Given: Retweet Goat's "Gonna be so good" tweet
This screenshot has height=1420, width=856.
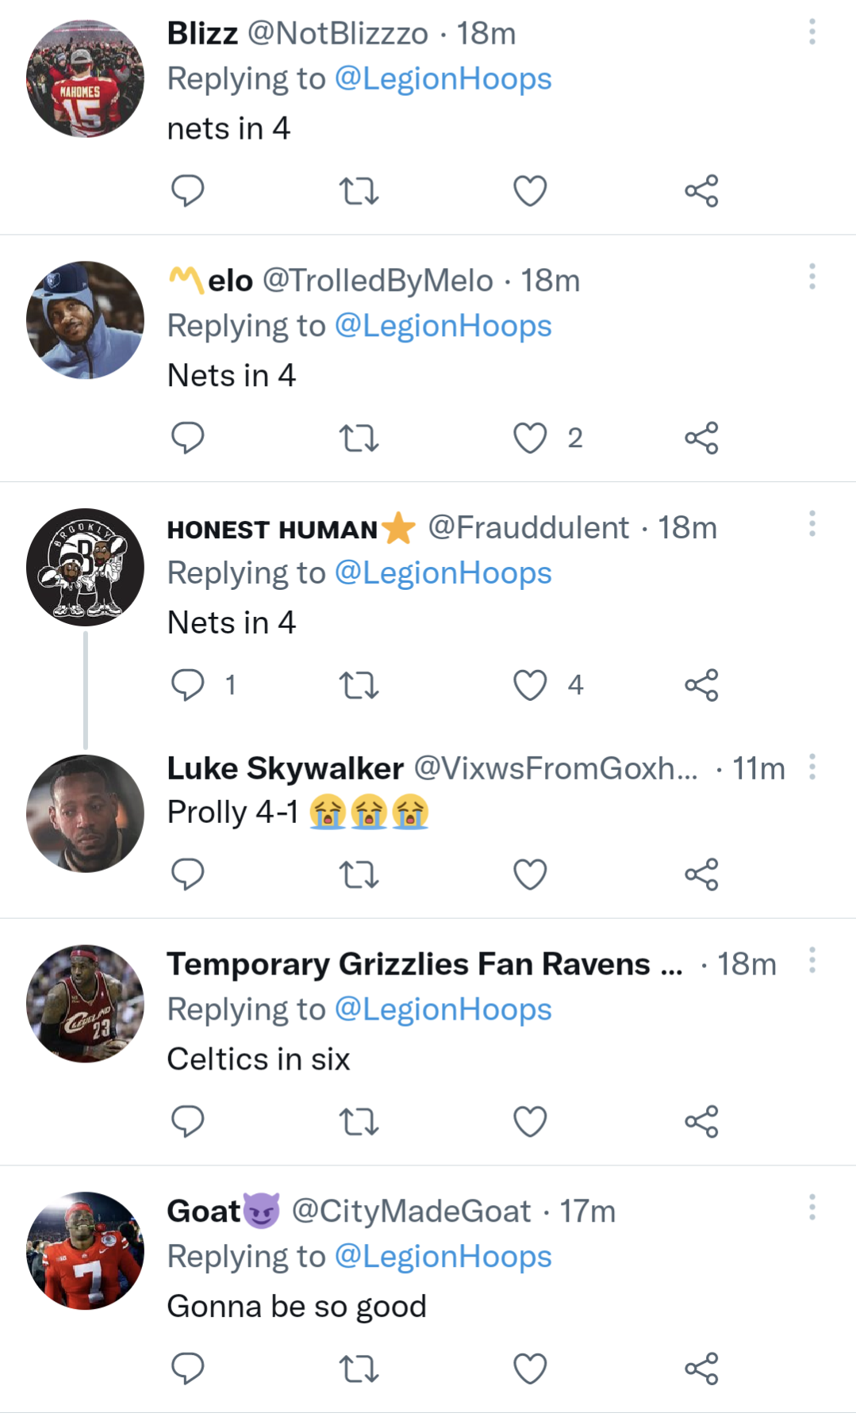Looking at the screenshot, I should point(359,1367).
